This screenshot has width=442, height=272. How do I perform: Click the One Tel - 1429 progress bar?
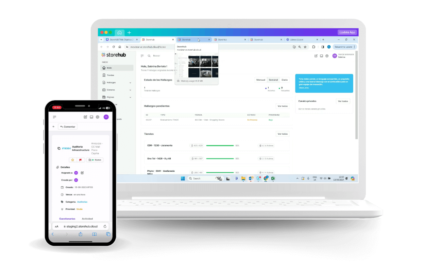(220, 158)
